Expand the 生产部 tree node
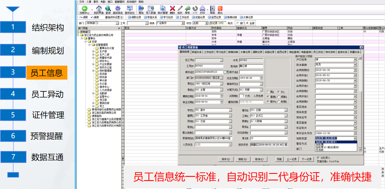This screenshot has width=385, height=189. click(x=93, y=51)
